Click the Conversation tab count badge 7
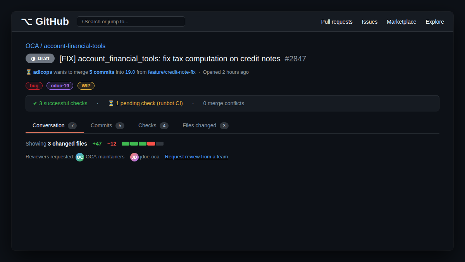 pos(72,126)
